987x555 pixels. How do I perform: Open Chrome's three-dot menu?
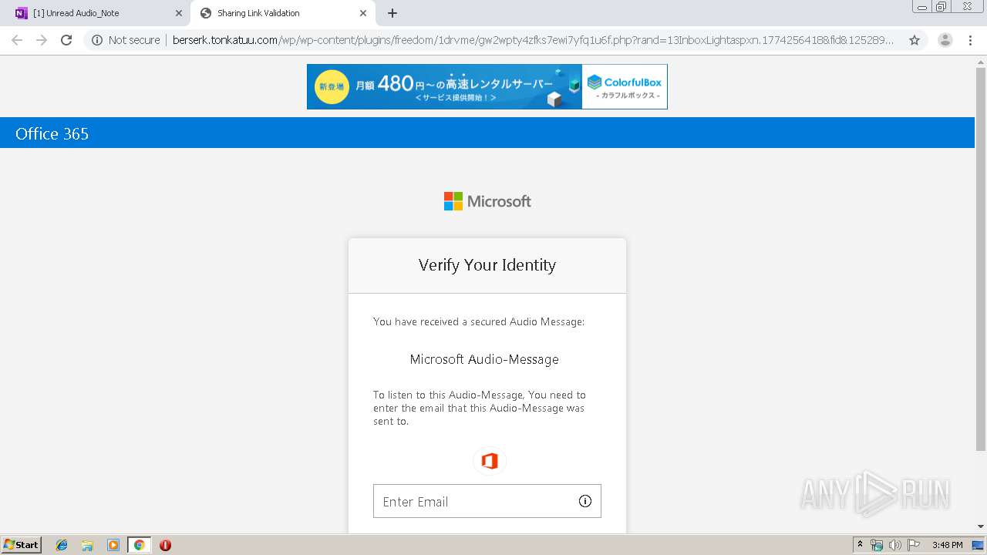(971, 40)
